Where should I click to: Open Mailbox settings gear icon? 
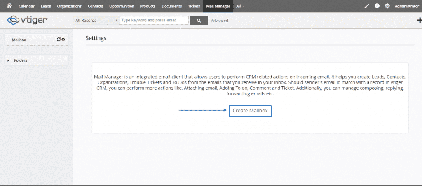click(x=63, y=40)
